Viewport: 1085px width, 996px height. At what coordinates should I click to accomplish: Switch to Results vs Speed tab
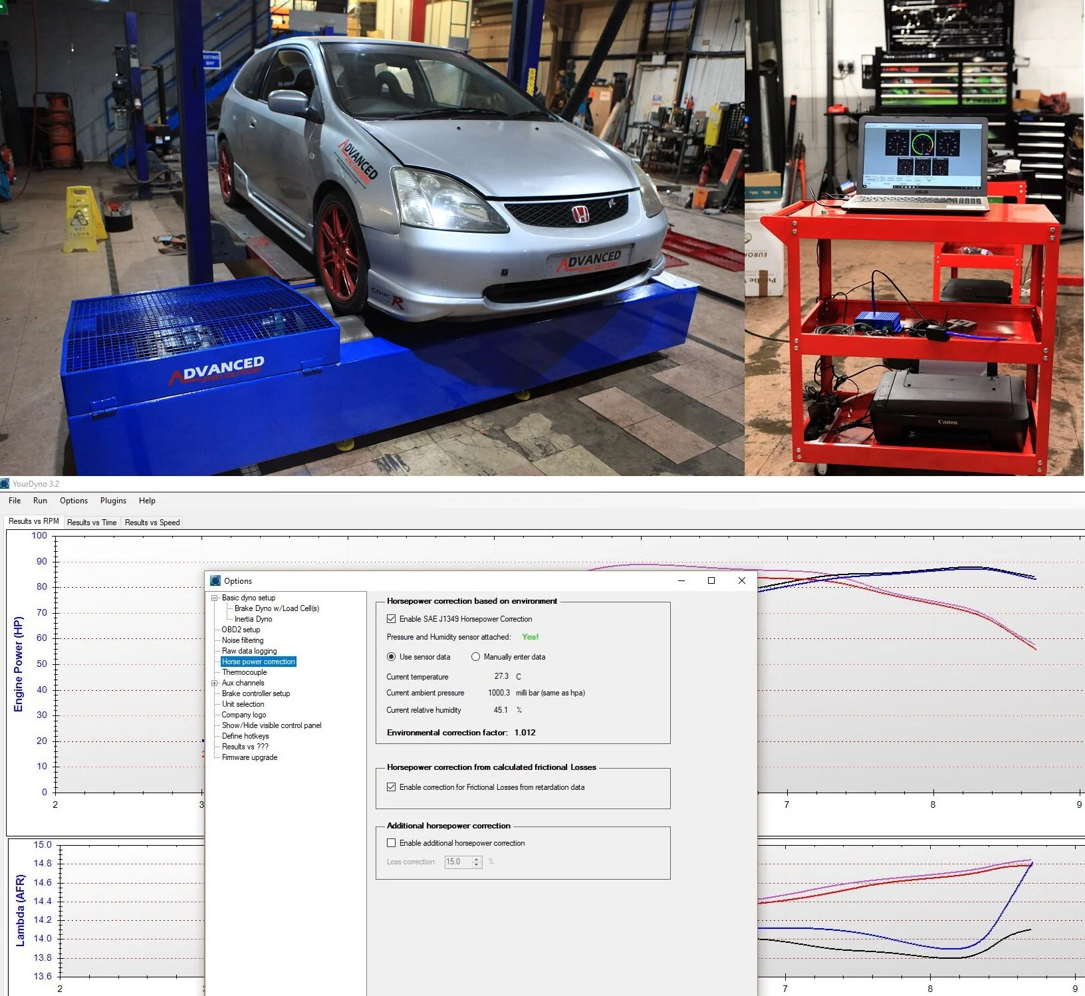point(152,523)
